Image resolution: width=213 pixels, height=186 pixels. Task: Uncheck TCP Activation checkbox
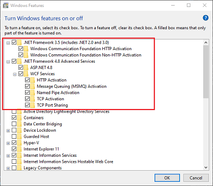click(x=27, y=99)
